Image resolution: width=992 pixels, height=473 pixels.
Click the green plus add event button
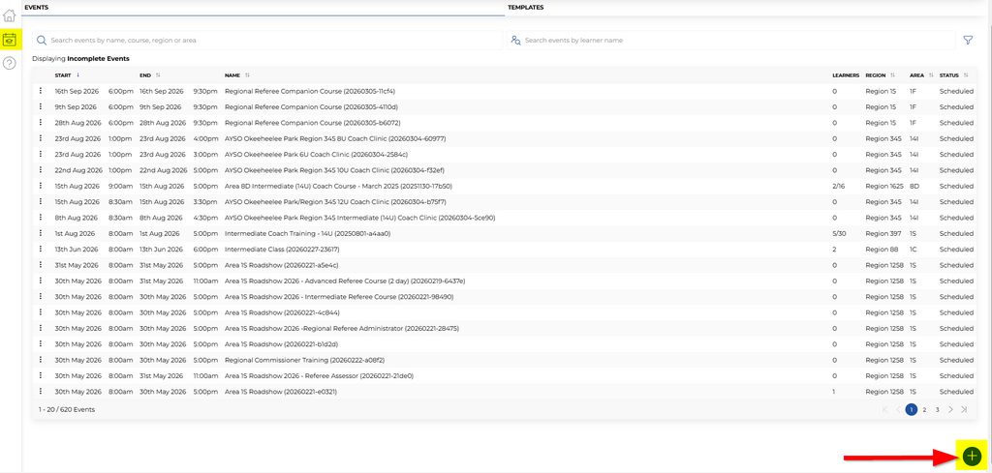972,457
